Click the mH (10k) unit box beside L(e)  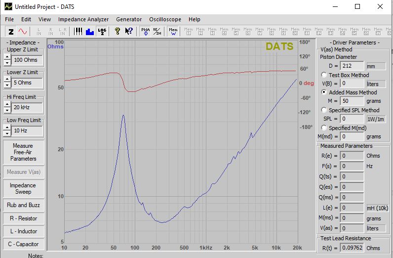[378, 208]
